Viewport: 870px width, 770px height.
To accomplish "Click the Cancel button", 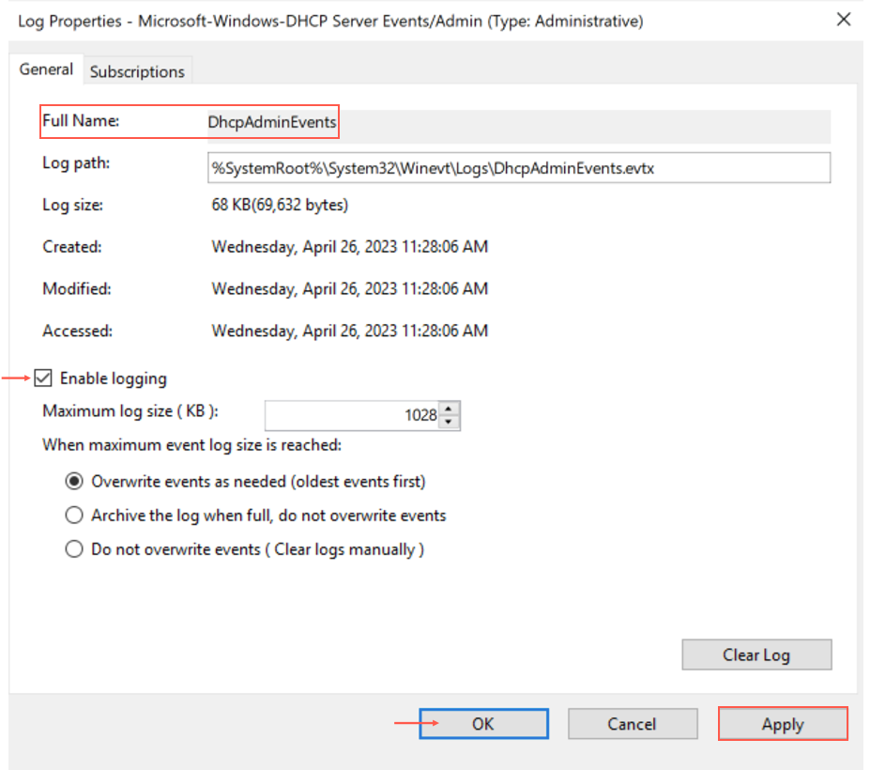I will [632, 724].
